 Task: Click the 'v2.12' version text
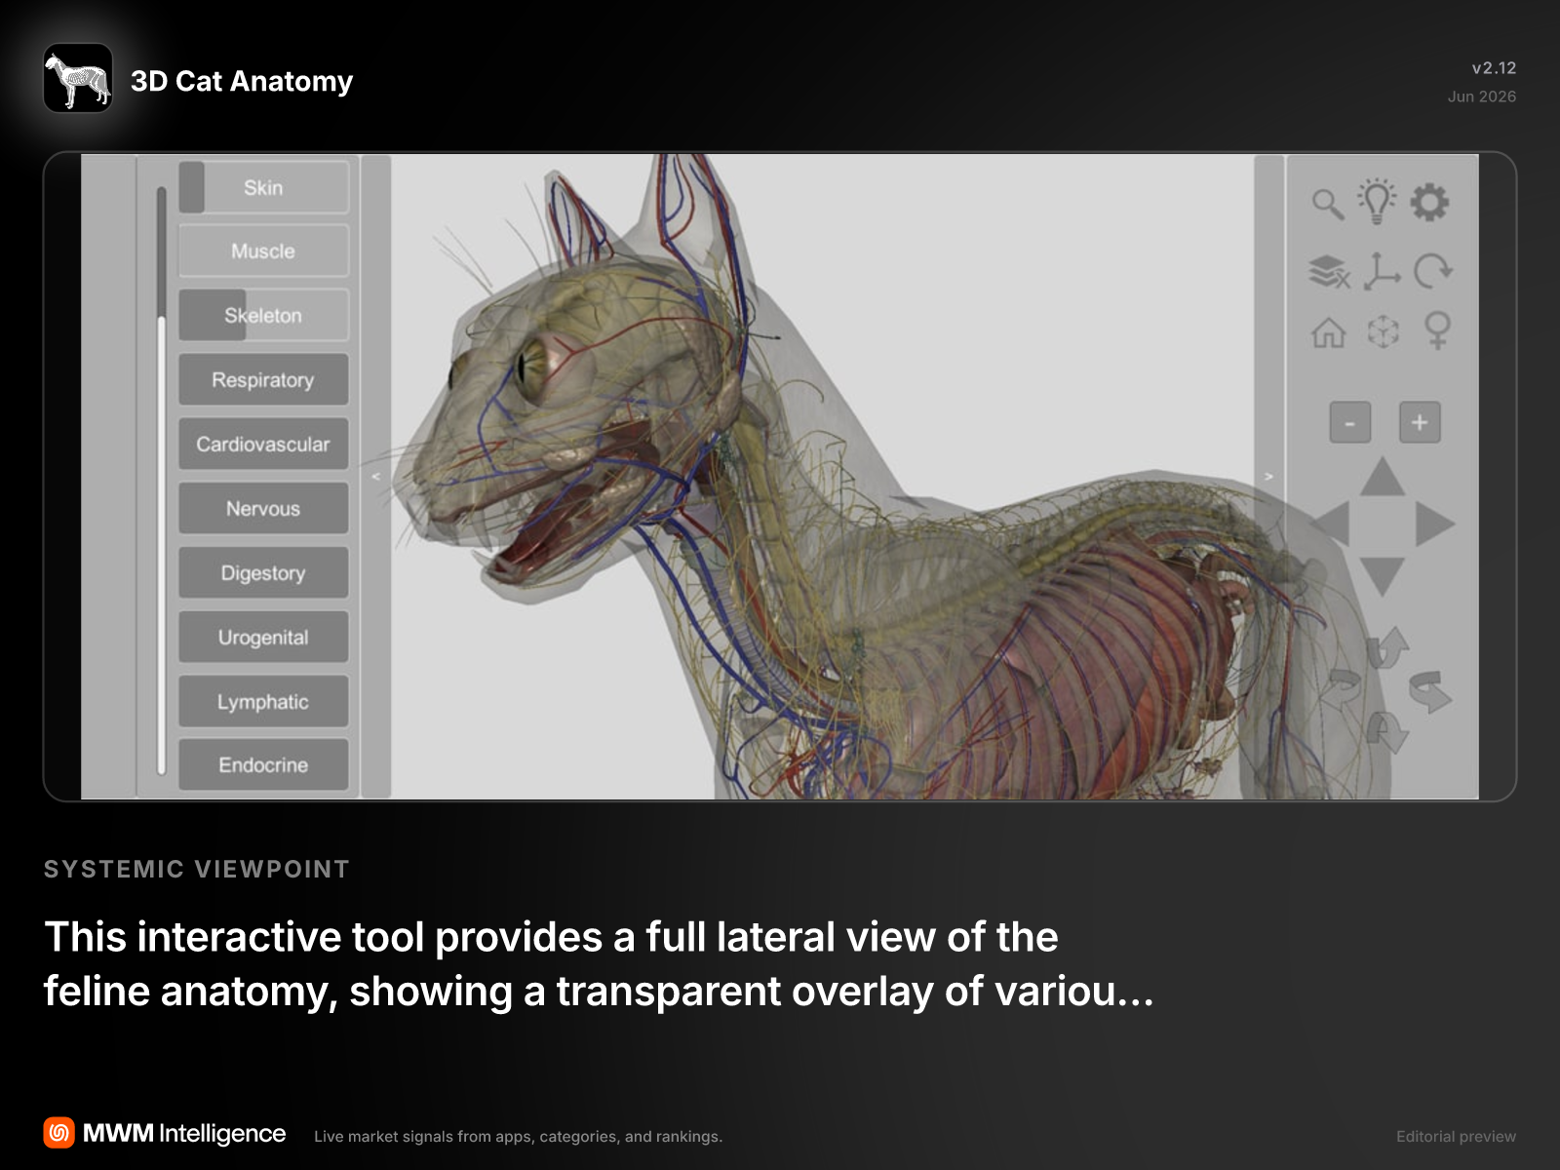tap(1494, 68)
